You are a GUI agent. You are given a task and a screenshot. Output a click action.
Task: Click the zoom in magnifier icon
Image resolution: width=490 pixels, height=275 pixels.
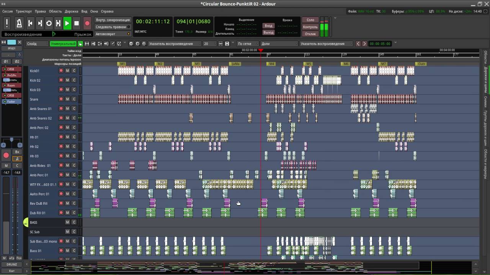tap(138, 44)
